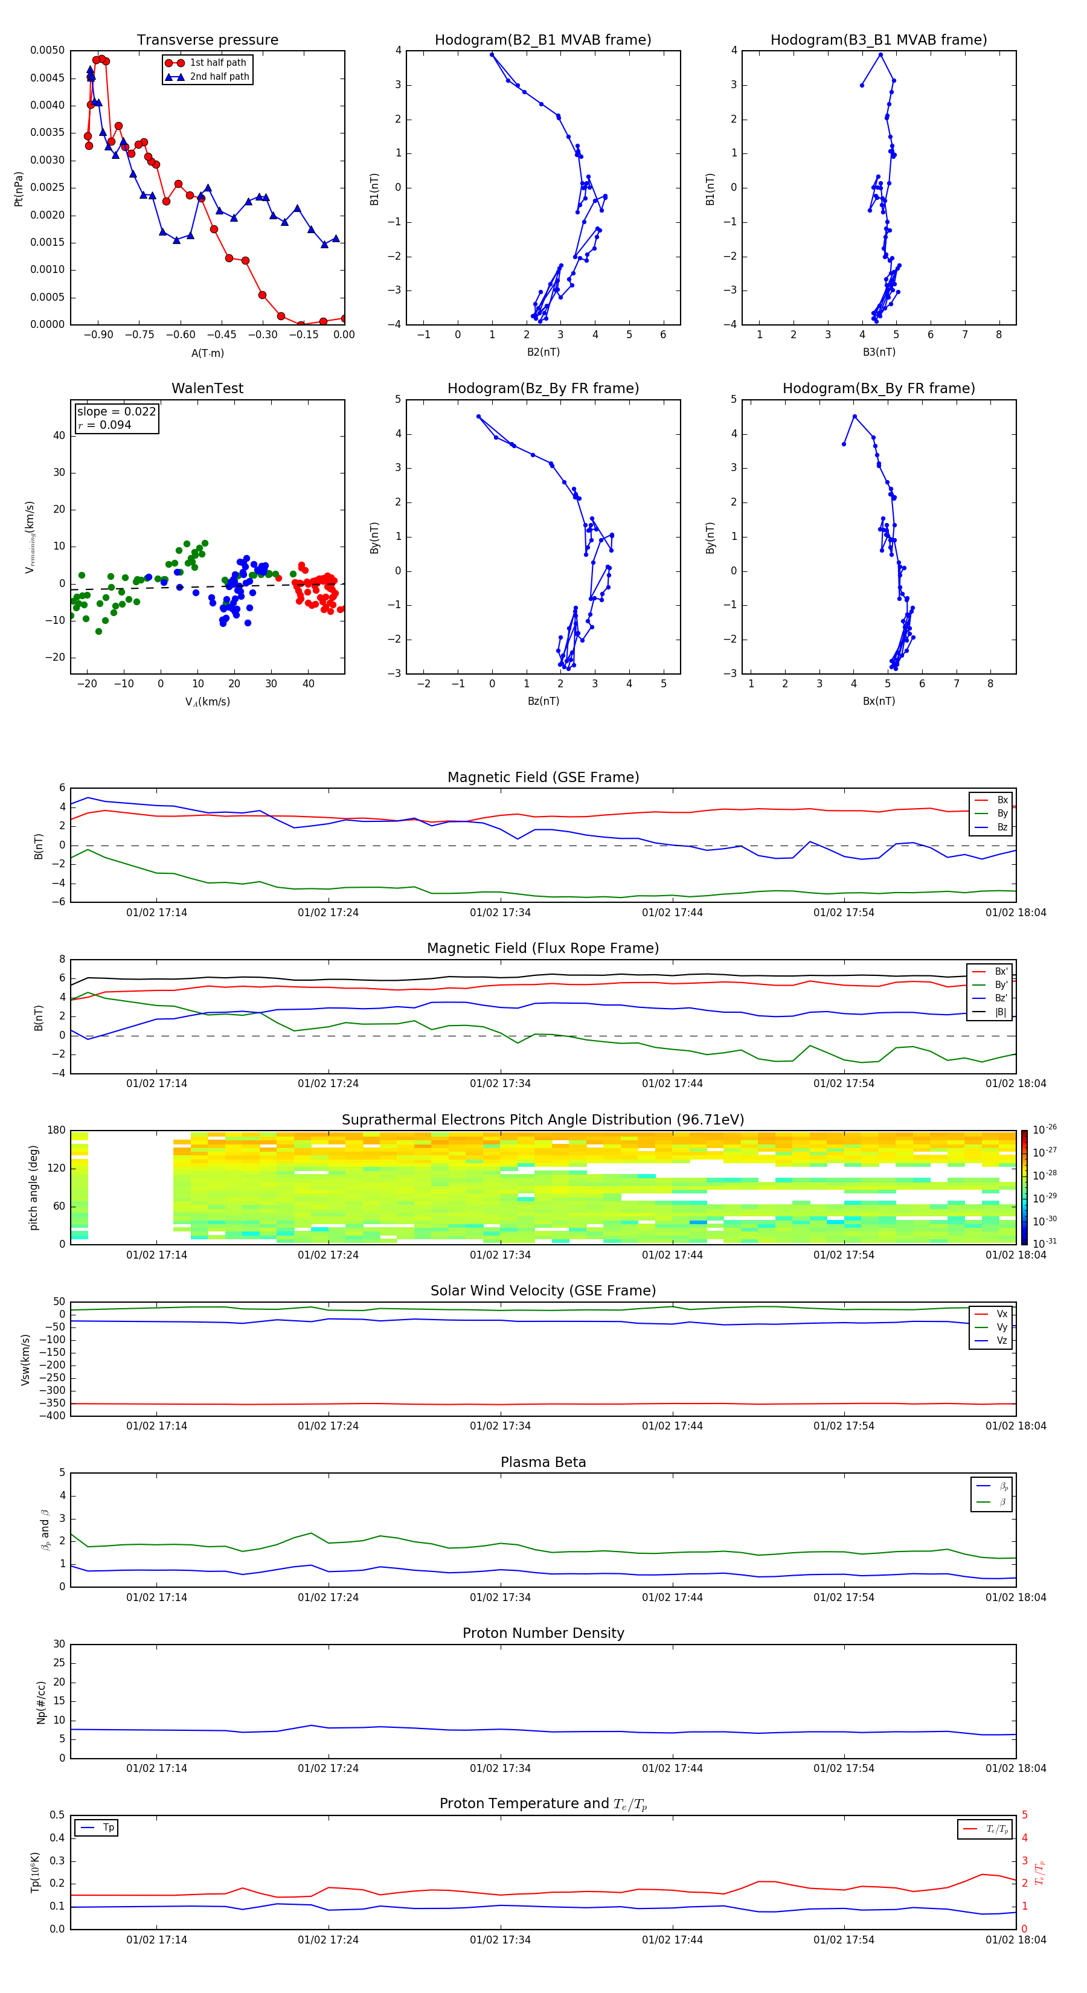Image resolution: width=1087 pixels, height=1993 pixels.
Task: Click the 'B1(nT)' y-axis label of B2_B1 hodogram
Action: tap(374, 189)
